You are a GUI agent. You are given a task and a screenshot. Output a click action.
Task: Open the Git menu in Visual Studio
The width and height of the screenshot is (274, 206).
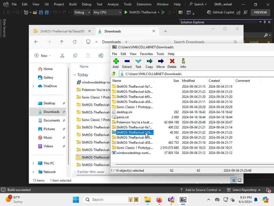(x=47, y=4)
